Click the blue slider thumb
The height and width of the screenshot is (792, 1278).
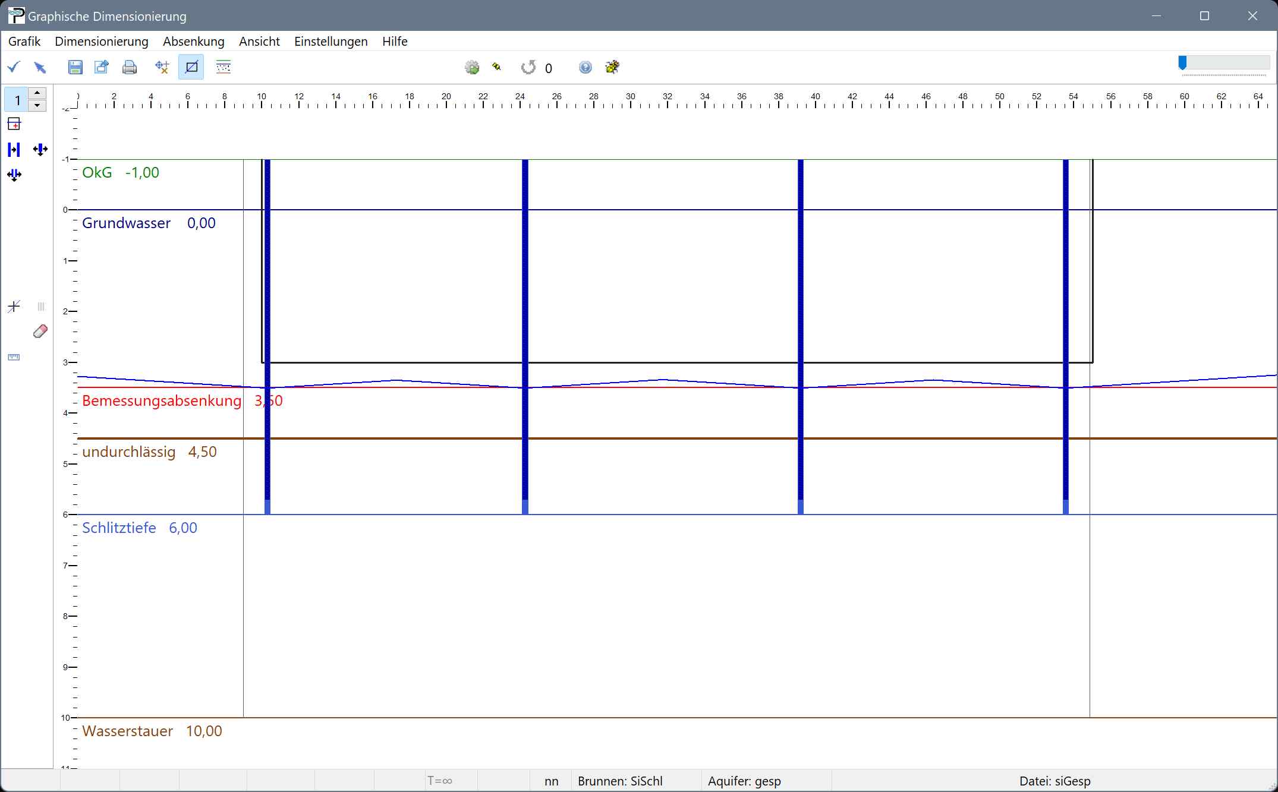[1182, 62]
